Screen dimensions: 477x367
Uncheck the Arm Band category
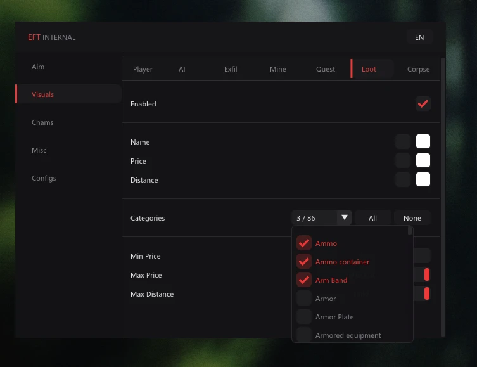(304, 280)
